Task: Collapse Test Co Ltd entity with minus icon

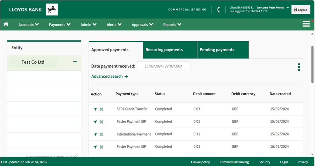Action: 75,62
